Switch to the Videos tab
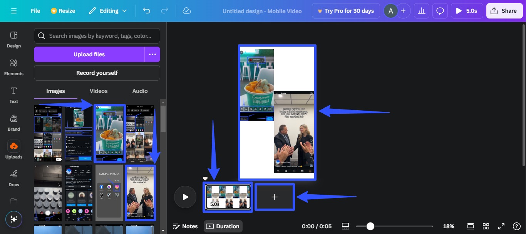 pos(98,91)
